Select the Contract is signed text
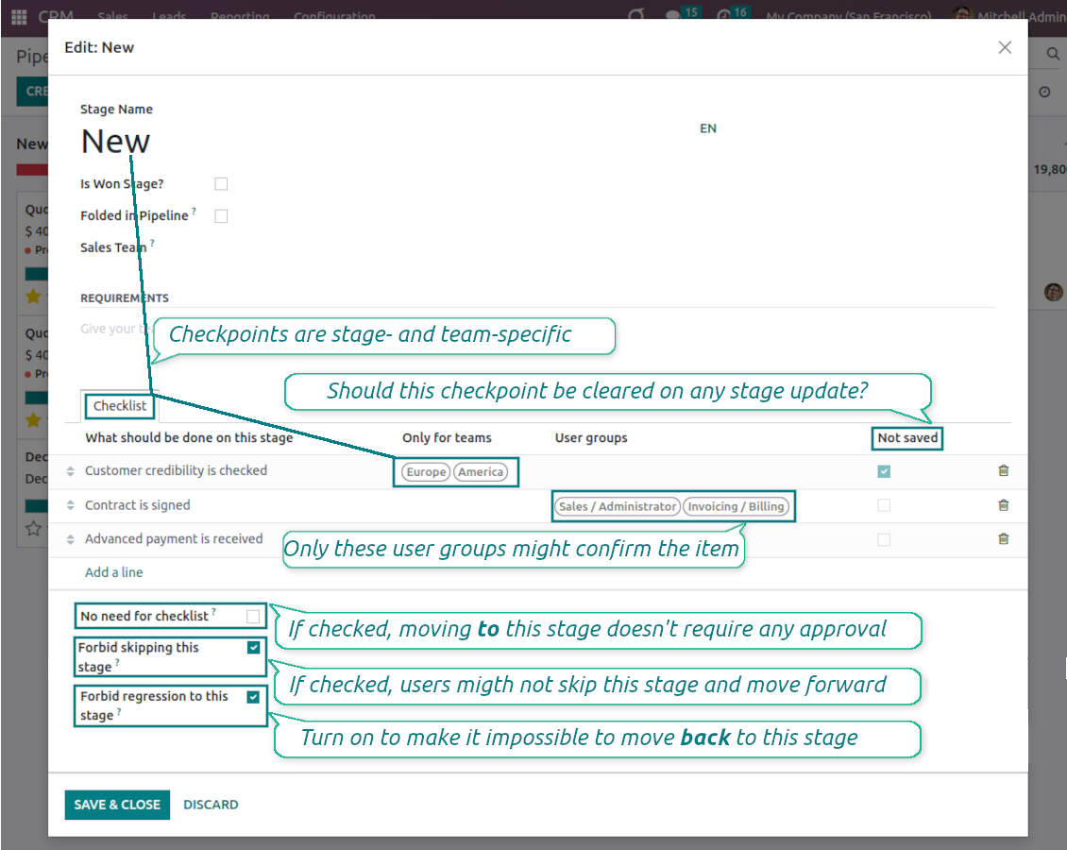Screen dimensions: 1067x850 138,505
